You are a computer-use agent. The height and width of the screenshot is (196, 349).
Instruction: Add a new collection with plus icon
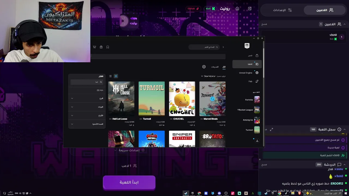tap(204, 67)
